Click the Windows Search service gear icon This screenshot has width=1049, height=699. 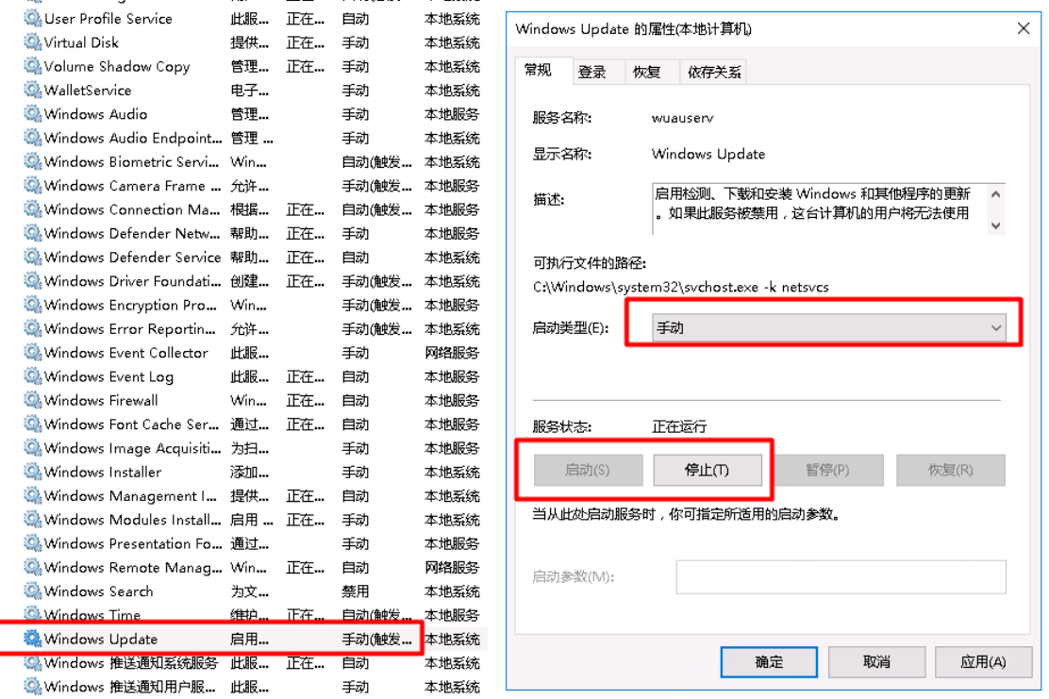point(32,591)
